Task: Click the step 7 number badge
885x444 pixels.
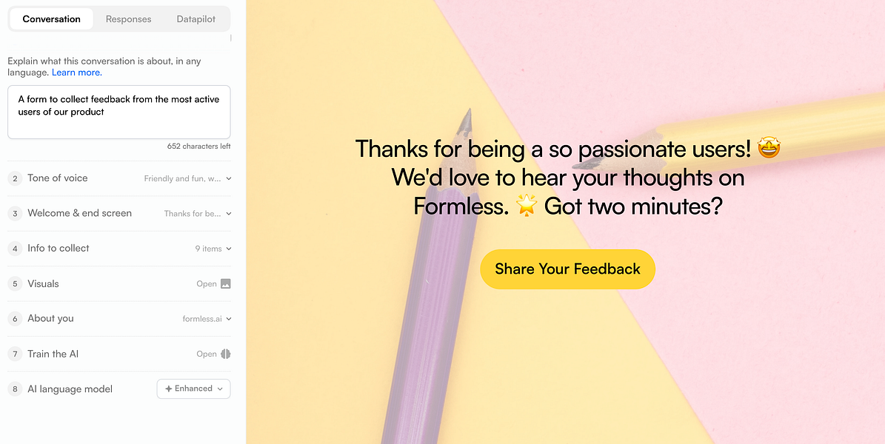Action: coord(15,354)
